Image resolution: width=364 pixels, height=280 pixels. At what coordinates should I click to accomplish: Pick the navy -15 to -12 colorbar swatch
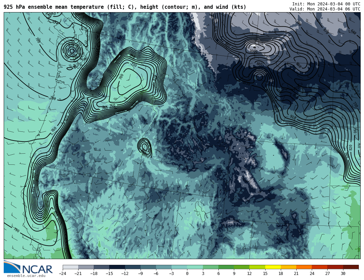[x=117, y=267]
